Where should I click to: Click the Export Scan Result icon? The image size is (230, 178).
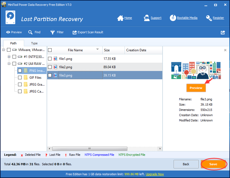(75, 32)
